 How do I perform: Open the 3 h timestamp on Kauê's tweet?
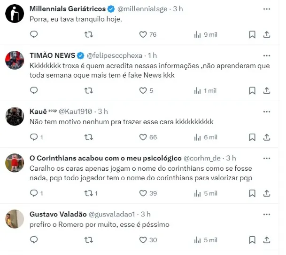pos(102,112)
